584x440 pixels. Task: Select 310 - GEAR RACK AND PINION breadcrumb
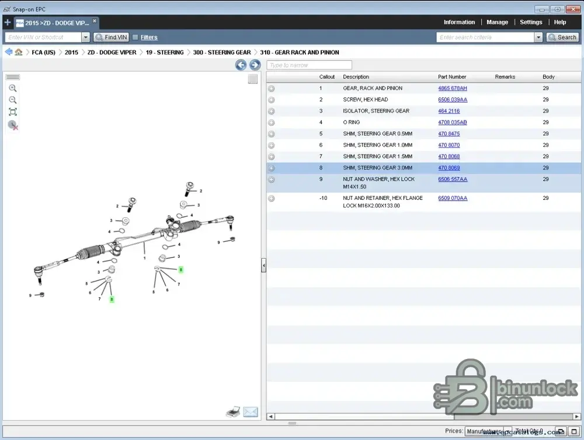(x=300, y=52)
